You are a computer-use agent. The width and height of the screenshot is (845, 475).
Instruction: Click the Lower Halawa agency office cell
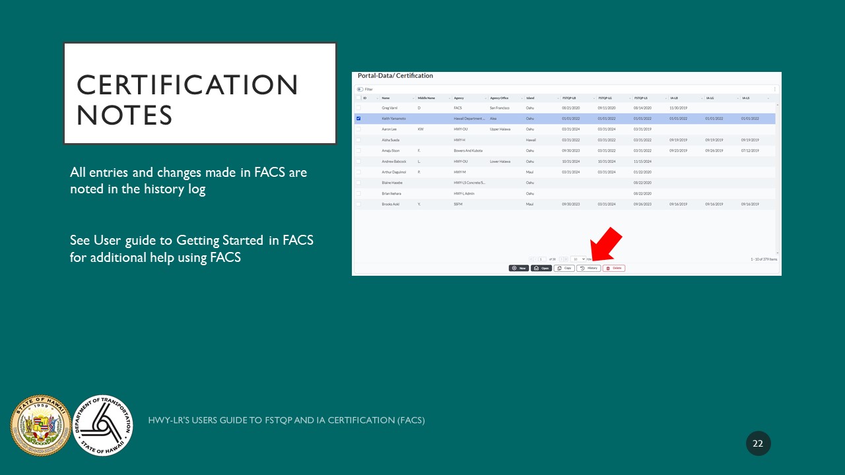pos(500,161)
